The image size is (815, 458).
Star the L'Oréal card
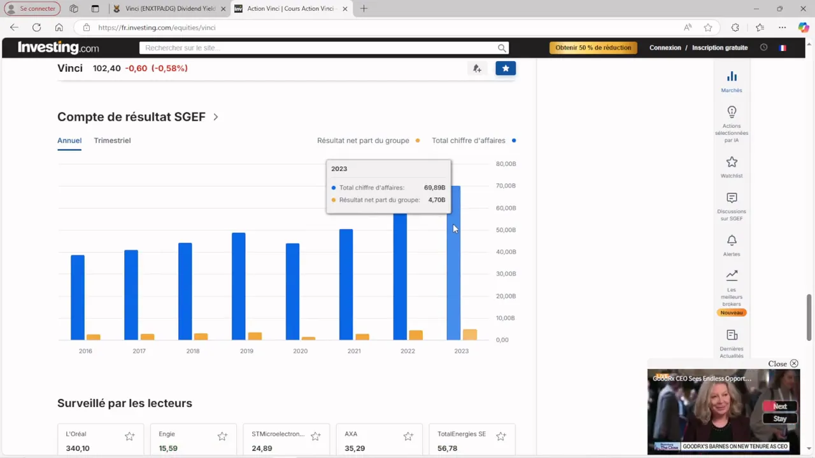130,436
